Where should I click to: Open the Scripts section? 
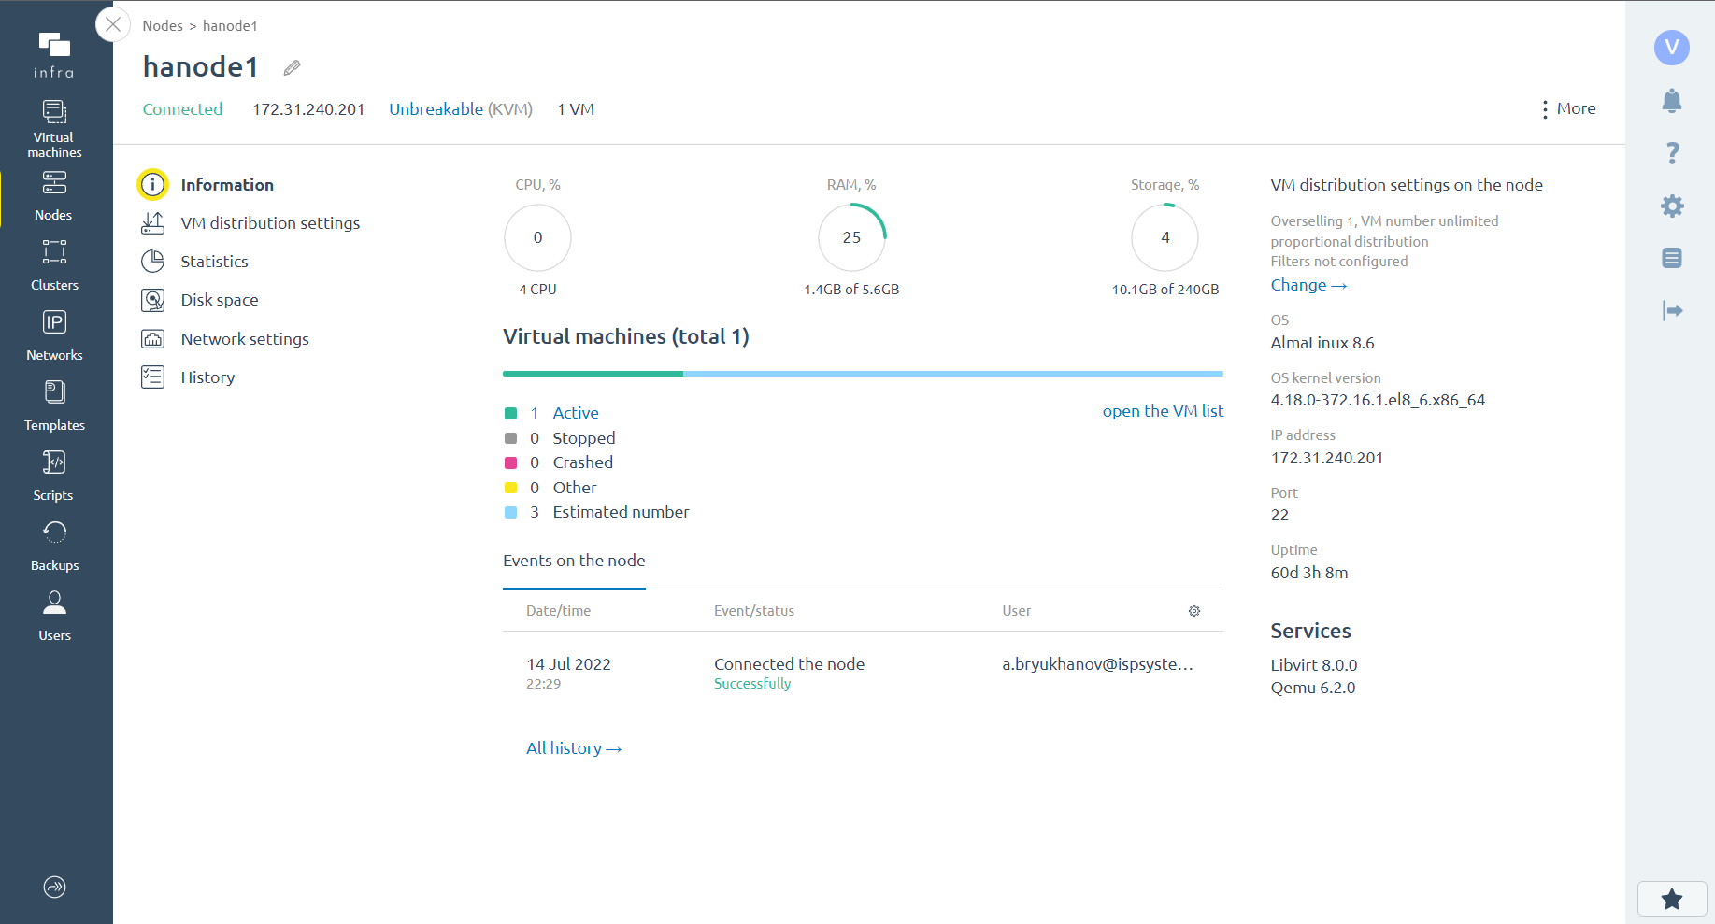coord(54,476)
